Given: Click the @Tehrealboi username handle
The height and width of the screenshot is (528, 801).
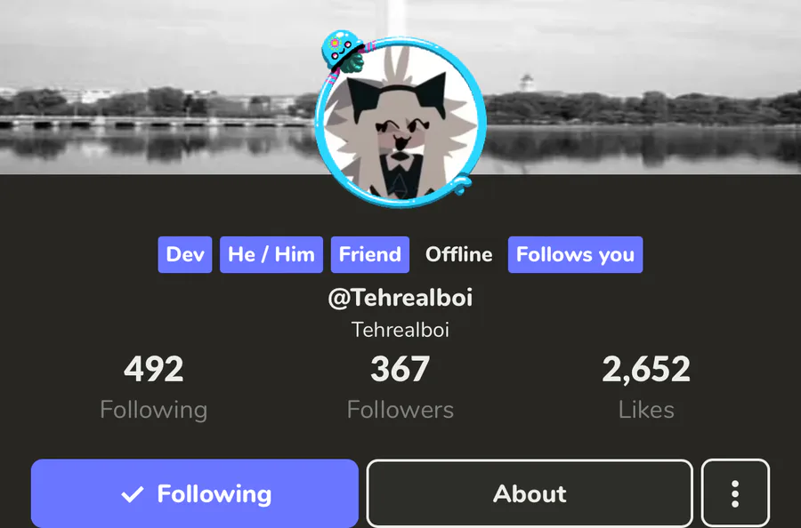Looking at the screenshot, I should 400,298.
